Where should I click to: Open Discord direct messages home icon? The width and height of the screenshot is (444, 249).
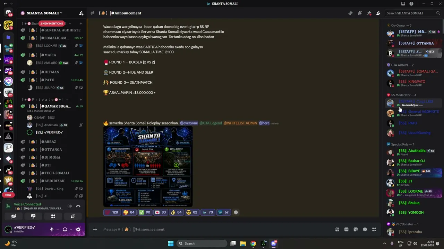tap(8, 13)
